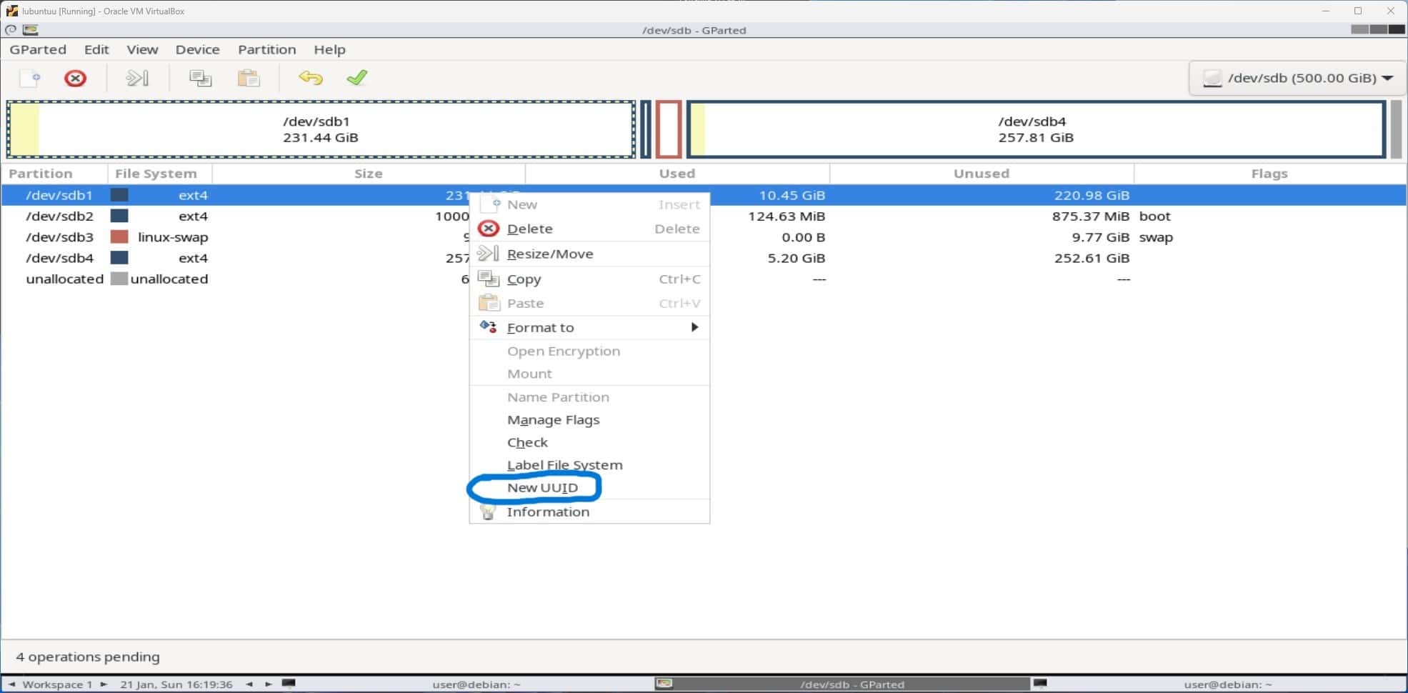Click the Workspace 1 panel label

[57, 684]
